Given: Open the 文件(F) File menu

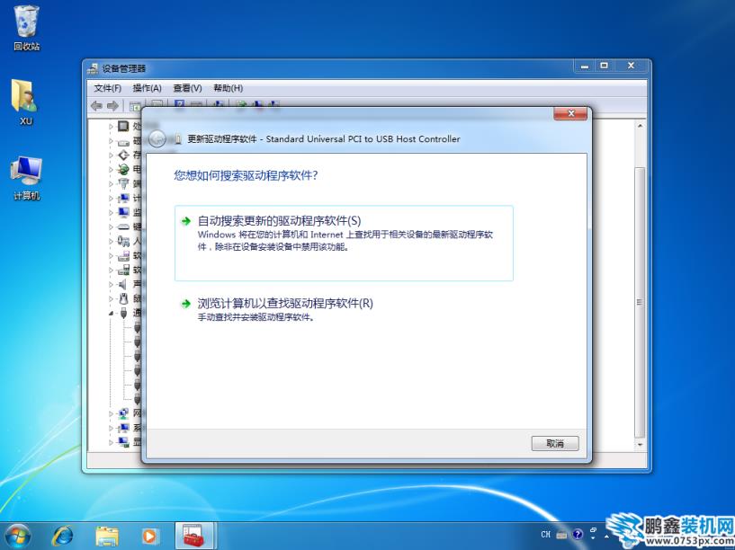Looking at the screenshot, I should click(x=107, y=88).
